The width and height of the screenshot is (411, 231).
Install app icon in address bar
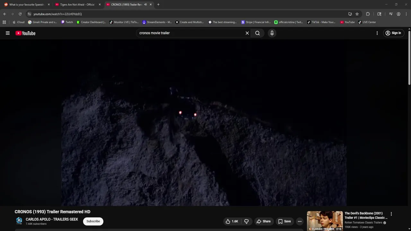pyautogui.click(x=350, y=14)
